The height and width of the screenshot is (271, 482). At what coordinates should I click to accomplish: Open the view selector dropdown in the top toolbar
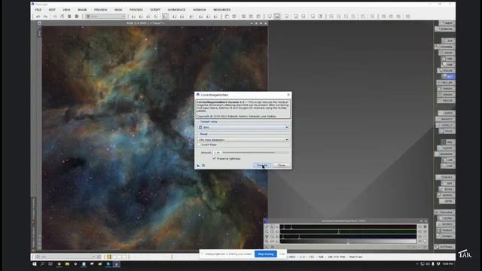tap(105, 17)
